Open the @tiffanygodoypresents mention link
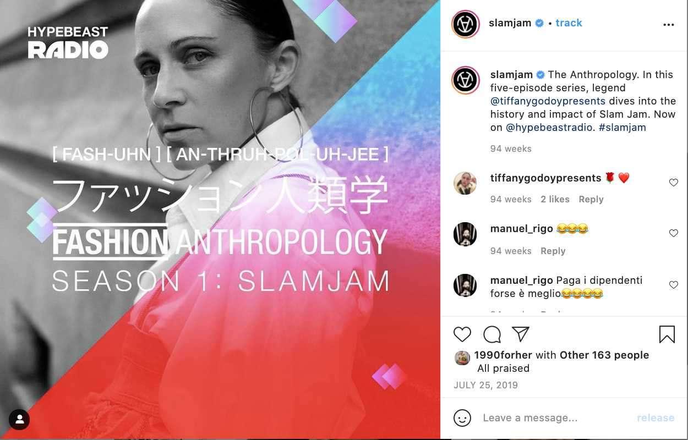The width and height of the screenshot is (688, 440). [548, 101]
